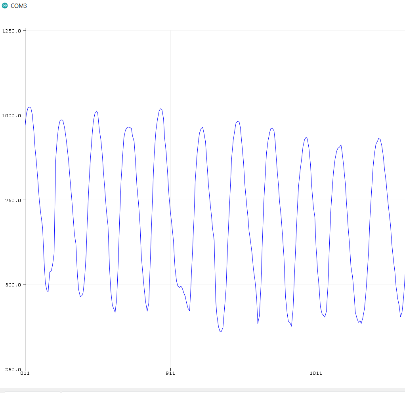Click the 1011 x-axis label
Viewport: 405px width, 393px height.
pos(316,373)
